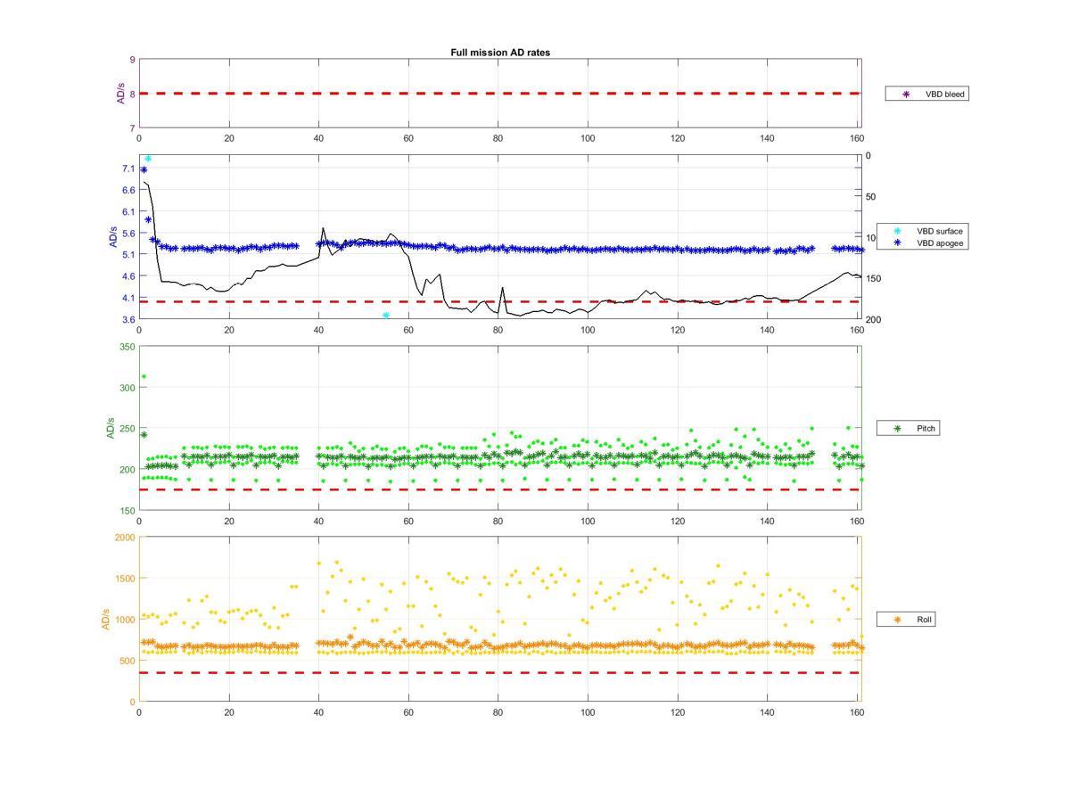Click the 3.6 tick on VBD plot axis
The width and height of the screenshot is (1070, 789).
click(x=128, y=319)
